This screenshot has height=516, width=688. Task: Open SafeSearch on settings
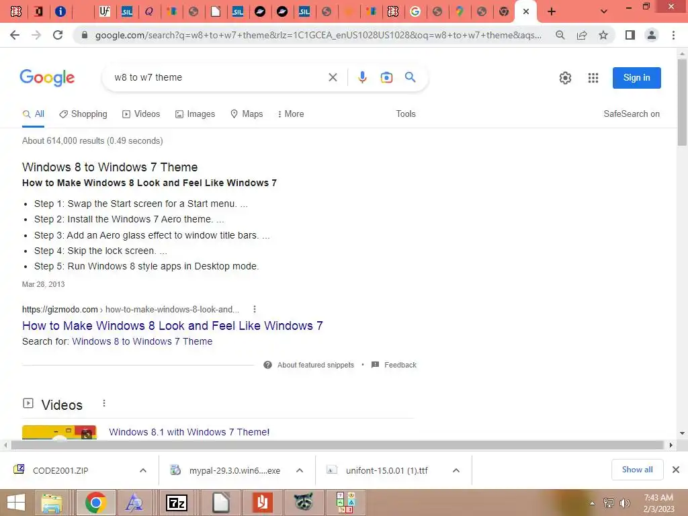(x=632, y=114)
